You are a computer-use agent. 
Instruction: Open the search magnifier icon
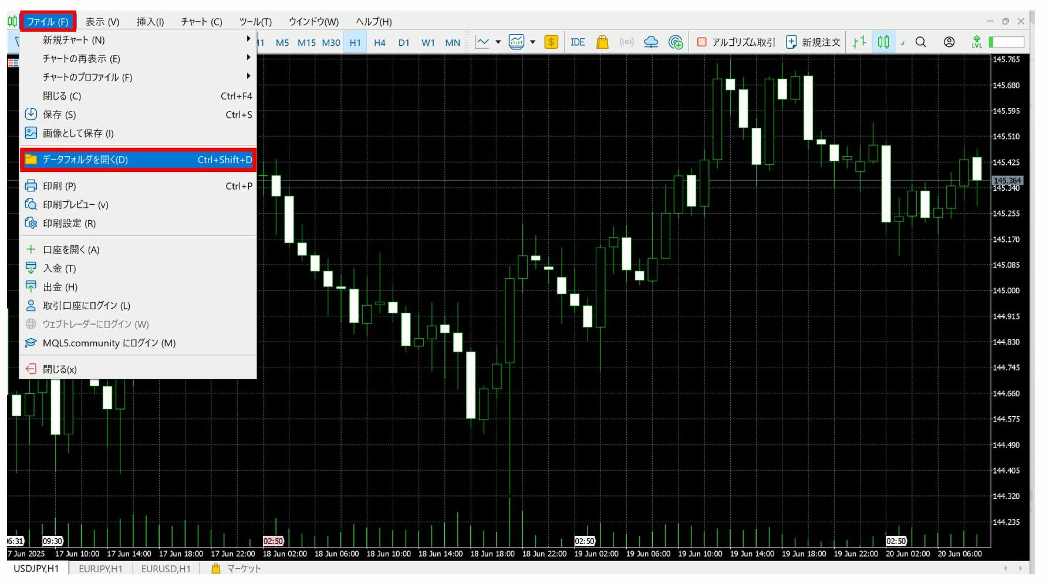pyautogui.click(x=920, y=42)
